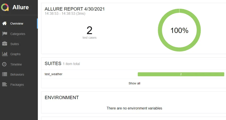Open the Overview menu label
The height and width of the screenshot is (120, 226).
pyautogui.click(x=17, y=24)
